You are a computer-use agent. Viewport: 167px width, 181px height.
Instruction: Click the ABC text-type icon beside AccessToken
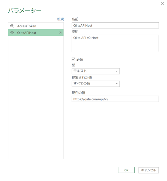click(12, 26)
